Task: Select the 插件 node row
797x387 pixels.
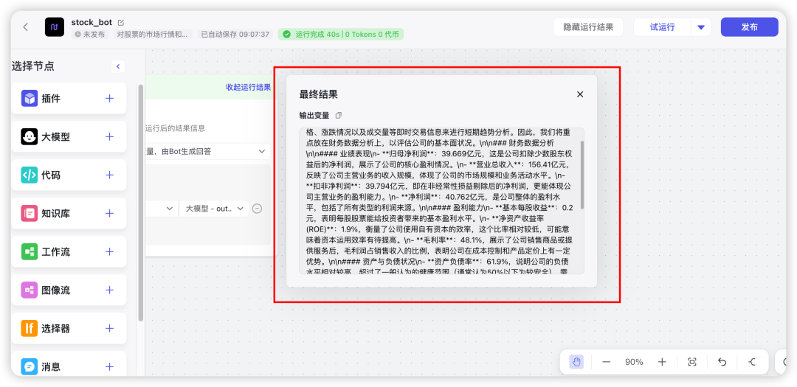Action: tap(69, 98)
